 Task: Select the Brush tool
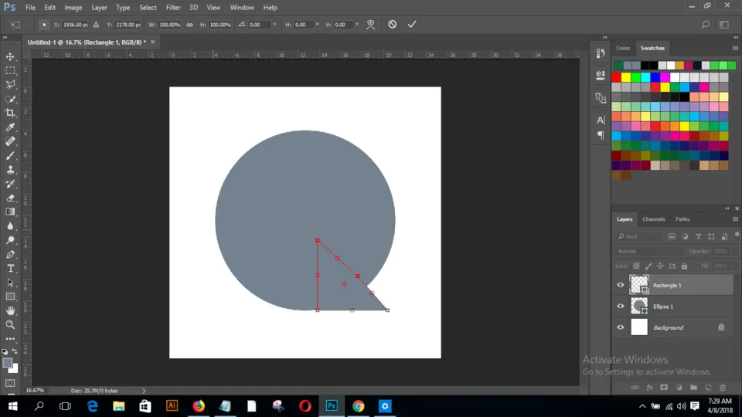click(x=10, y=155)
